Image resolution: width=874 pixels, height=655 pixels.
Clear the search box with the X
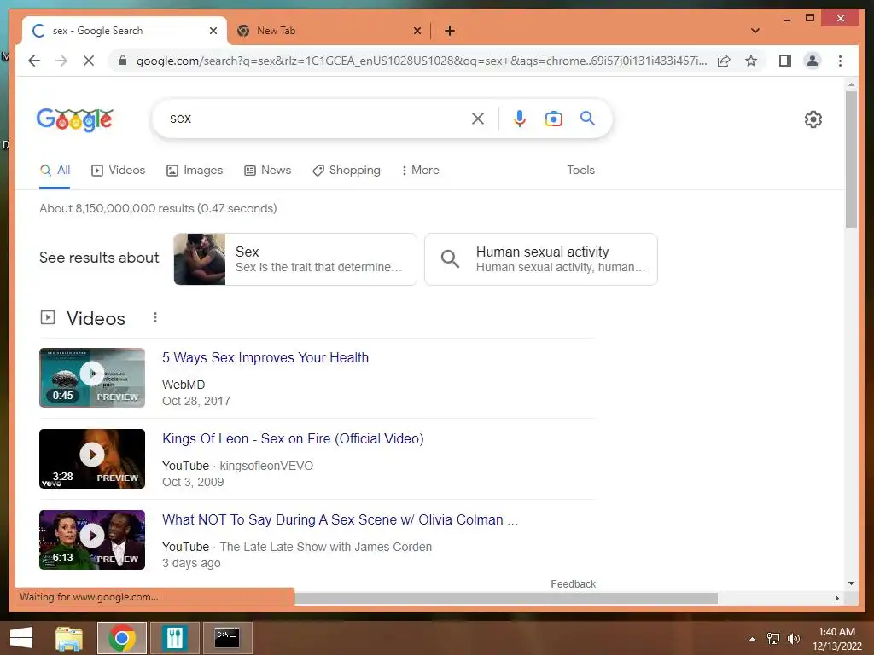(478, 118)
